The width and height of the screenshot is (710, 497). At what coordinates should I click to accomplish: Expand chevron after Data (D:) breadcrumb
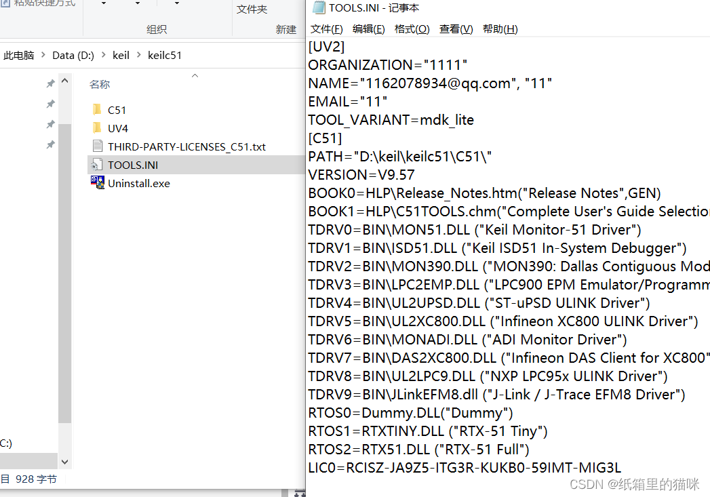(x=103, y=55)
